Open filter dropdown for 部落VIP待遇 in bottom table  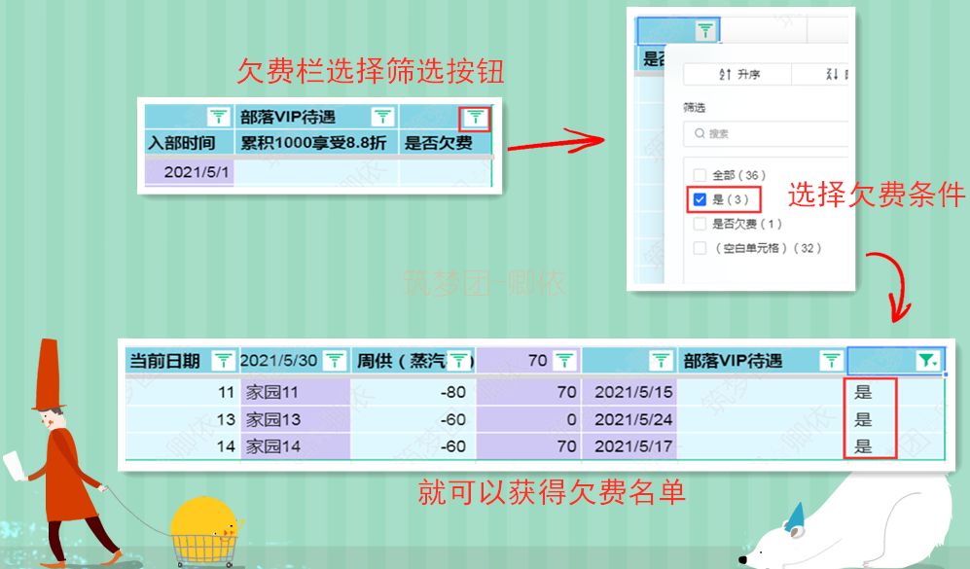point(831,361)
